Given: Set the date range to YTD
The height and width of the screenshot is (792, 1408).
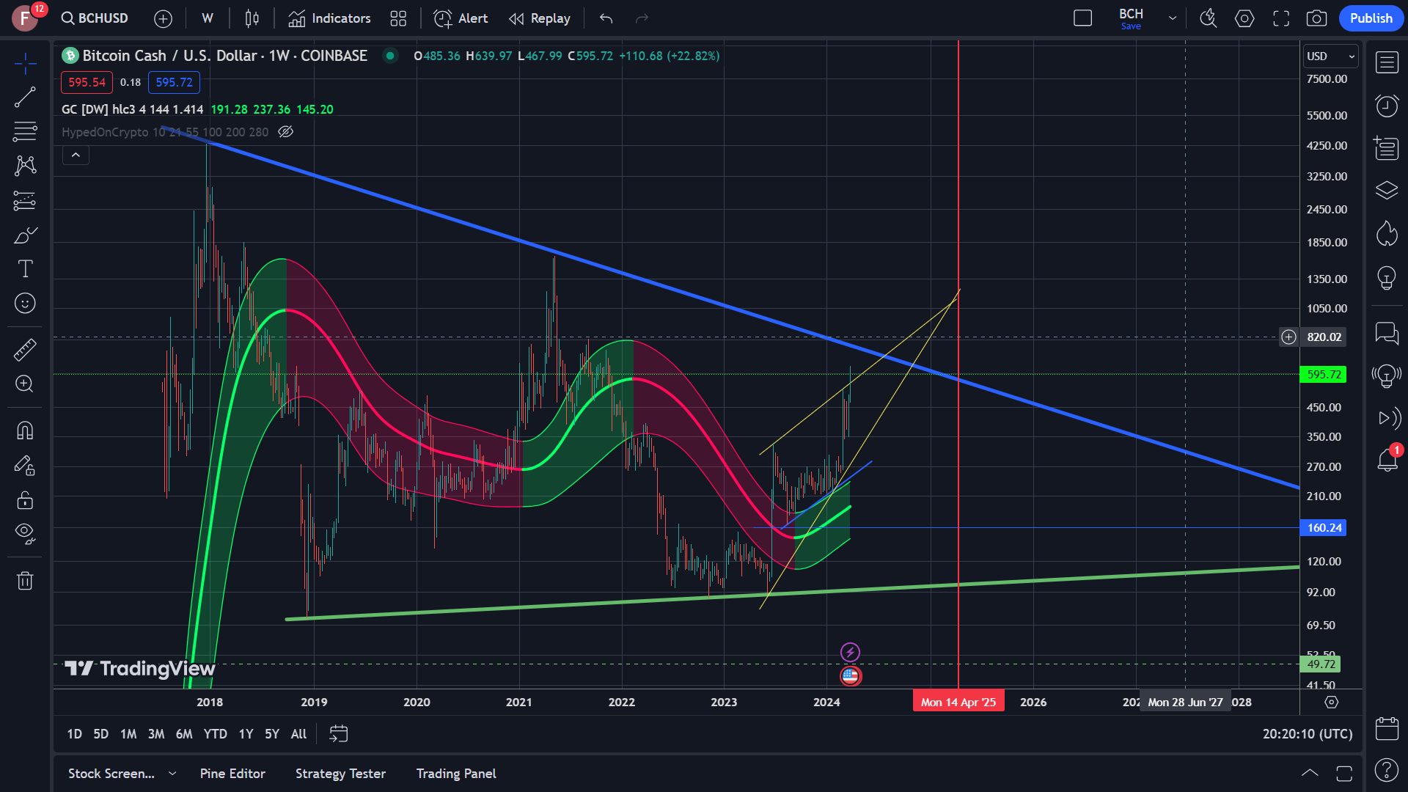Looking at the screenshot, I should (215, 734).
